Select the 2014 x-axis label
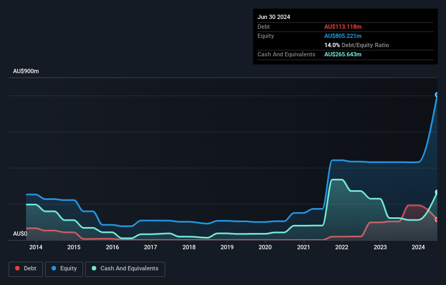446x285 pixels. [36, 247]
